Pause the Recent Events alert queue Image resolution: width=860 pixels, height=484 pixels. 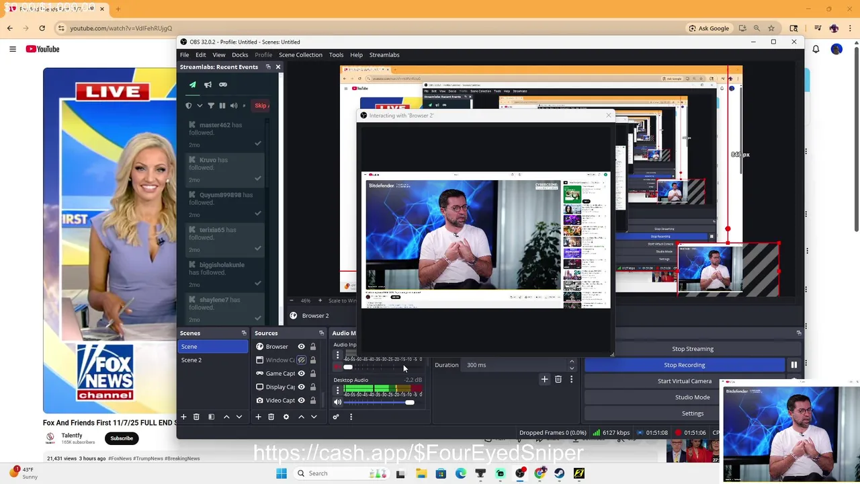pos(222,106)
